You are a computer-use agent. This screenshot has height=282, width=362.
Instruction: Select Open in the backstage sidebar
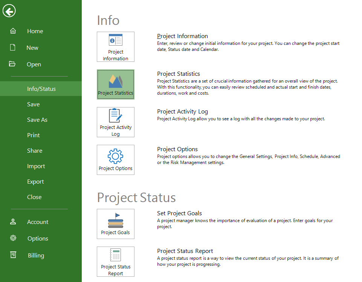click(34, 64)
